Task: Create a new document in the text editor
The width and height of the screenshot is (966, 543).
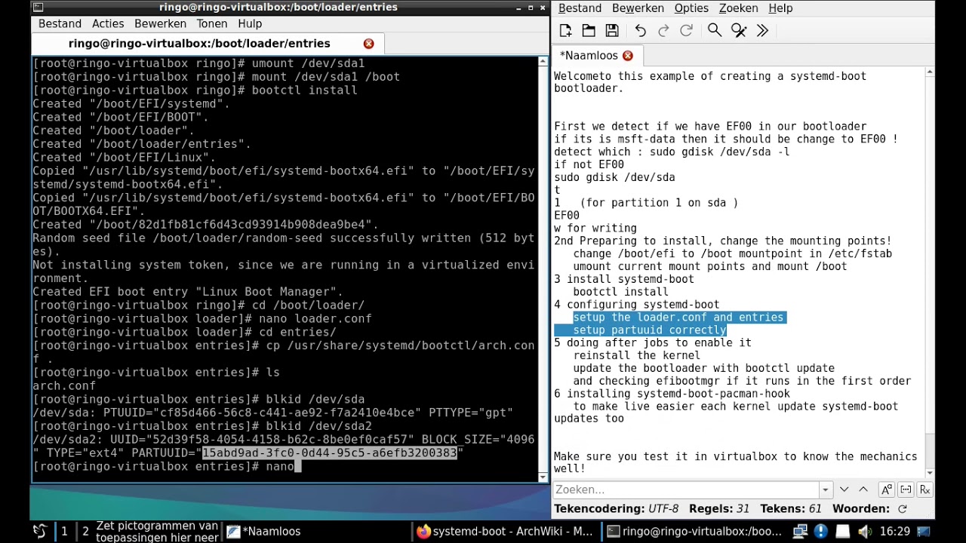Action: coord(565,30)
